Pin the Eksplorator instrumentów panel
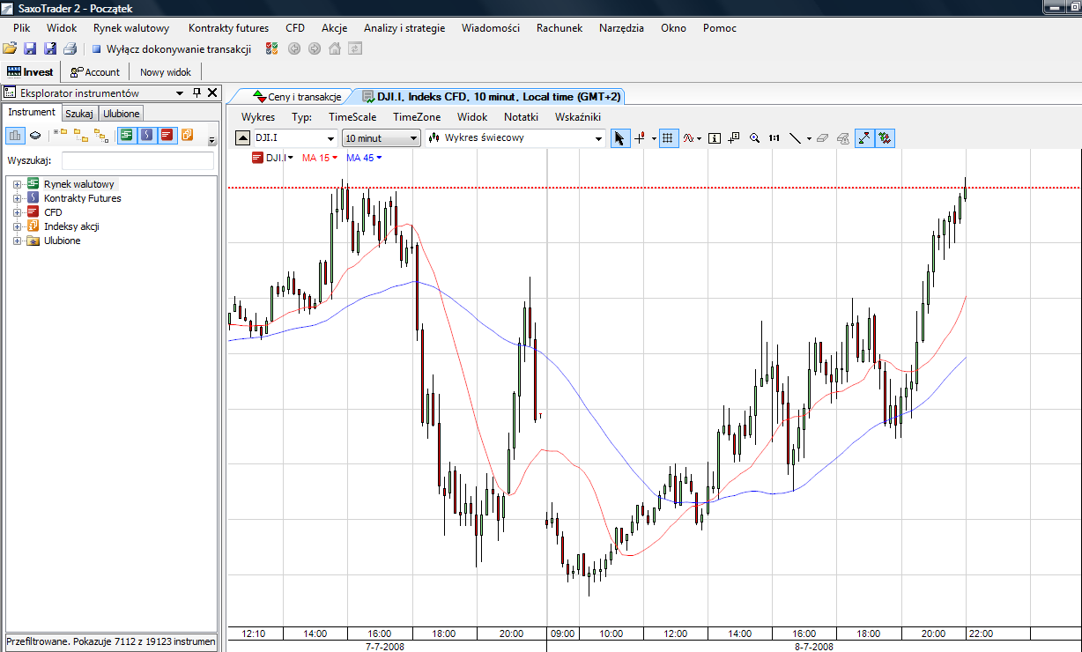1082x652 pixels. click(196, 93)
